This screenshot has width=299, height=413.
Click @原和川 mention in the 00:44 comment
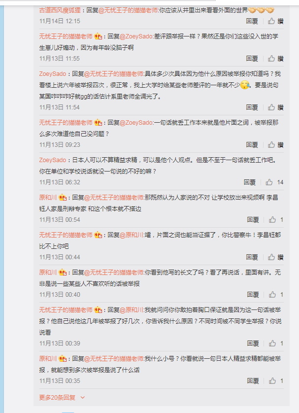click(132, 235)
